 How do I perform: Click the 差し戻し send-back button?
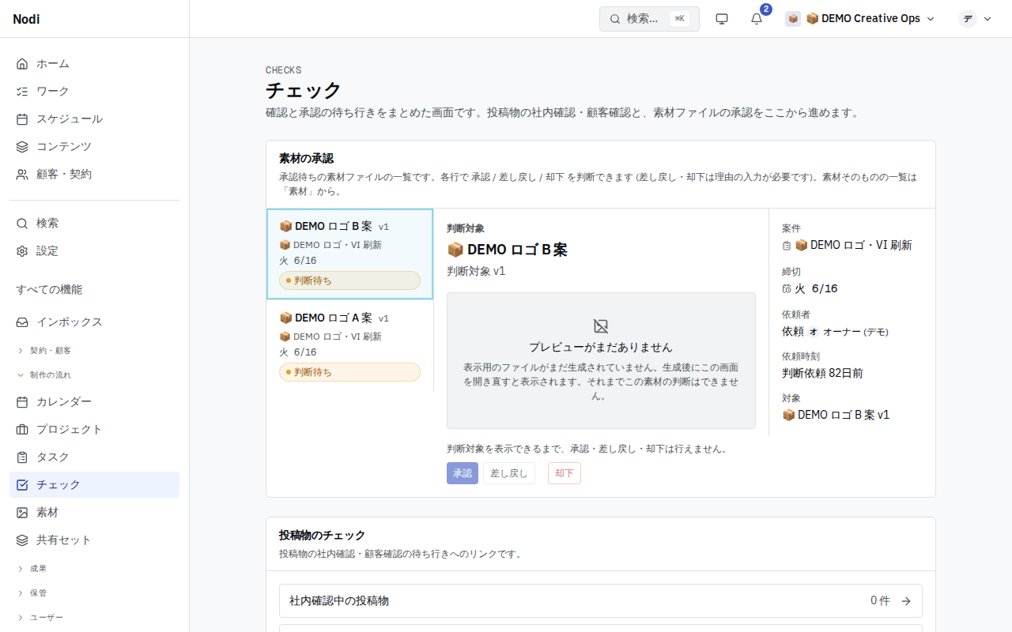point(509,473)
